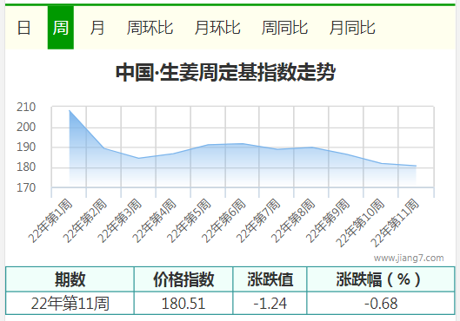Click the 200 y-axis value

pyautogui.click(x=26, y=127)
